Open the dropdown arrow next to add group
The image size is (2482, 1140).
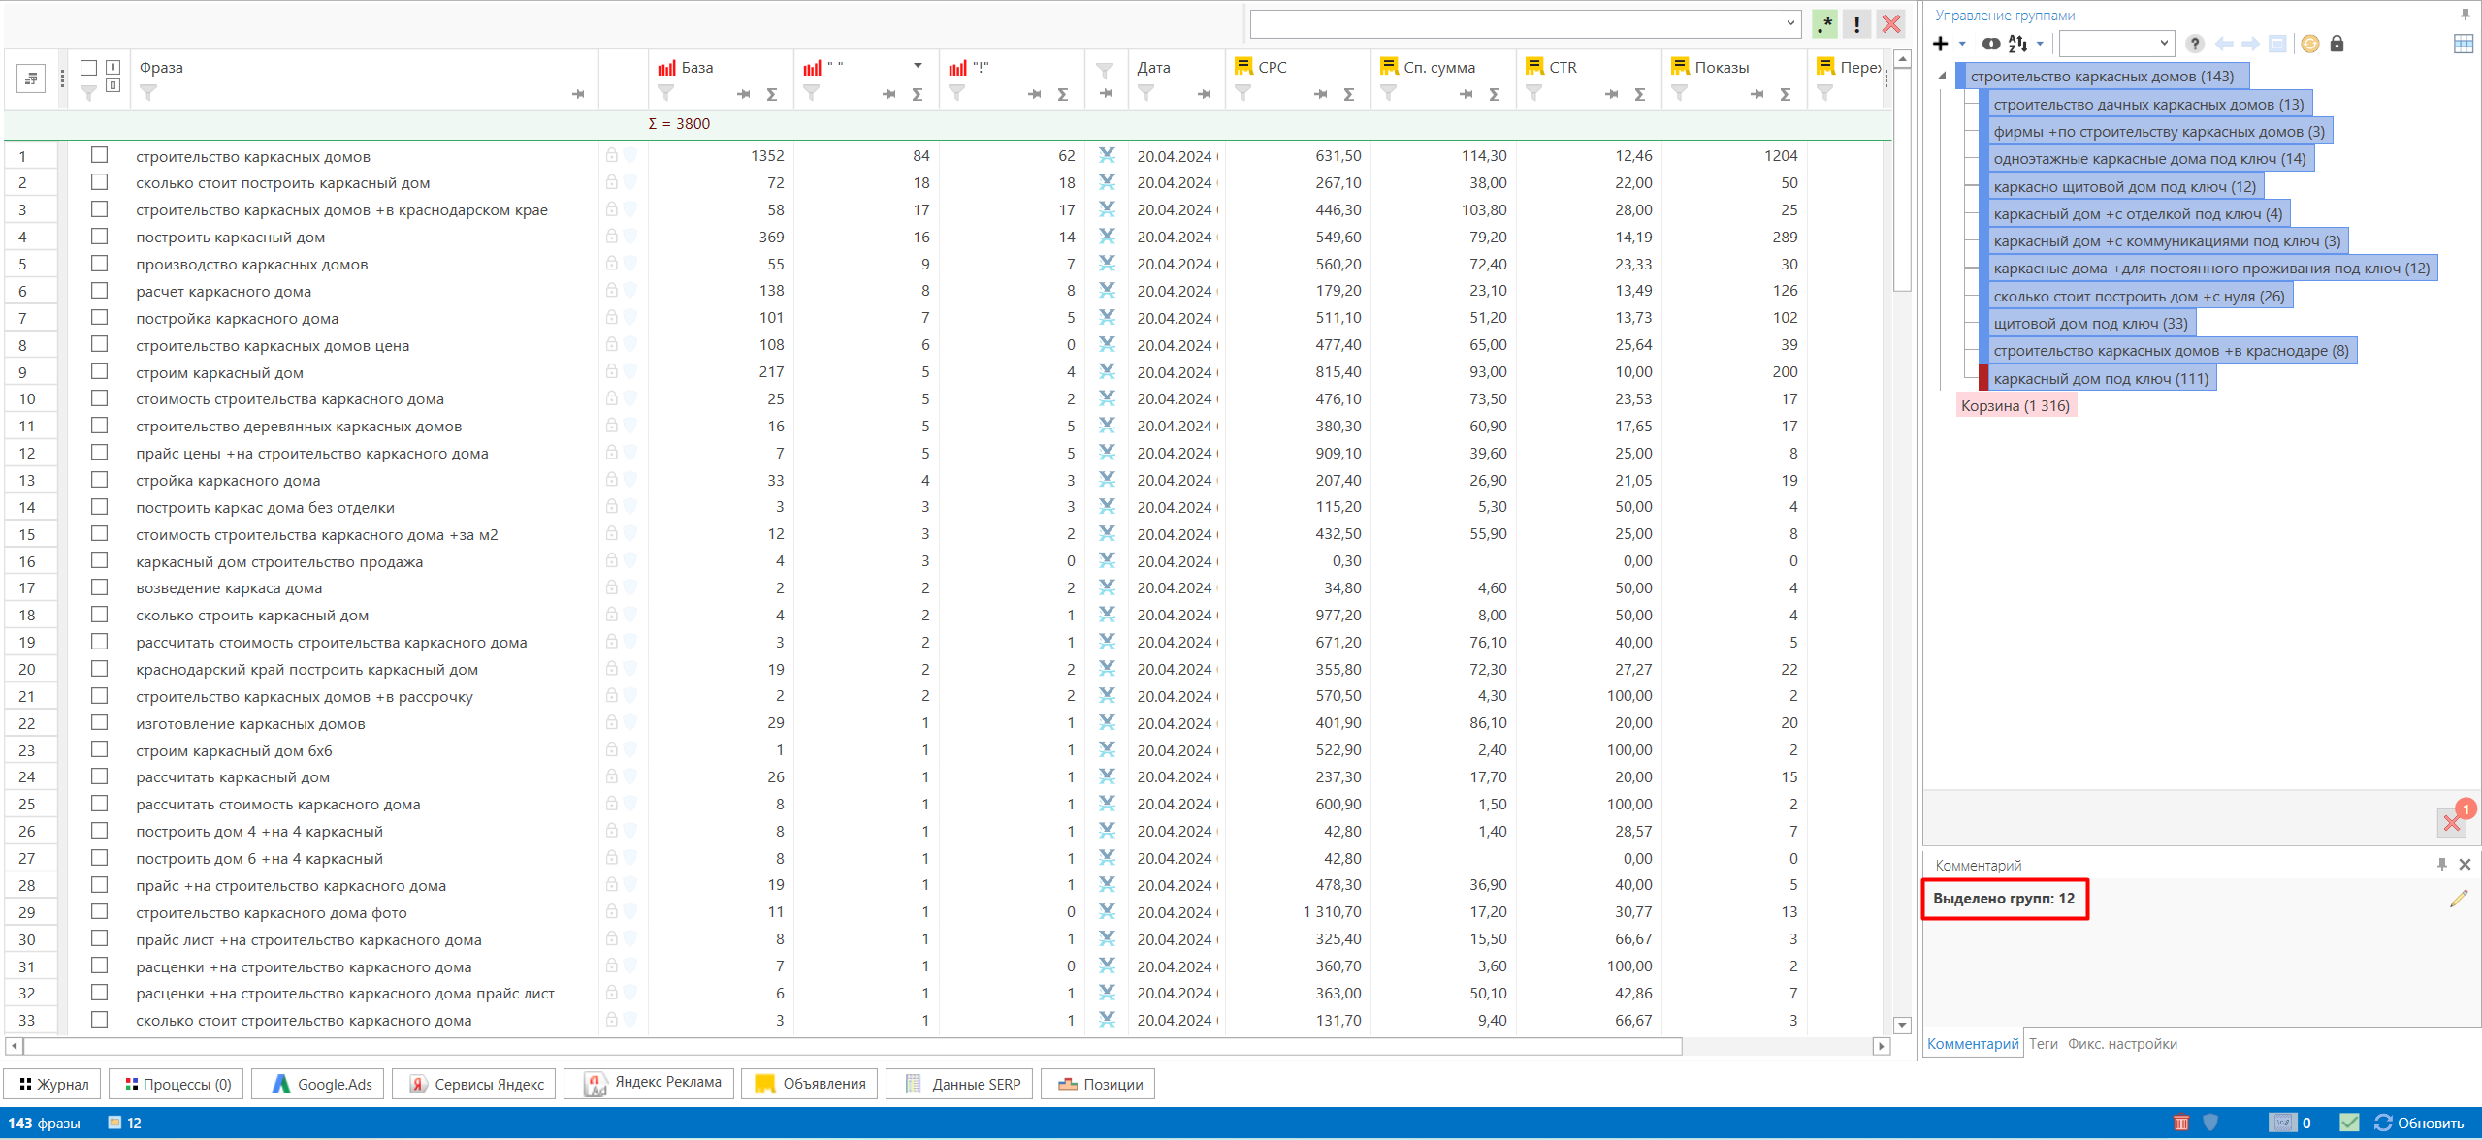click(1962, 44)
